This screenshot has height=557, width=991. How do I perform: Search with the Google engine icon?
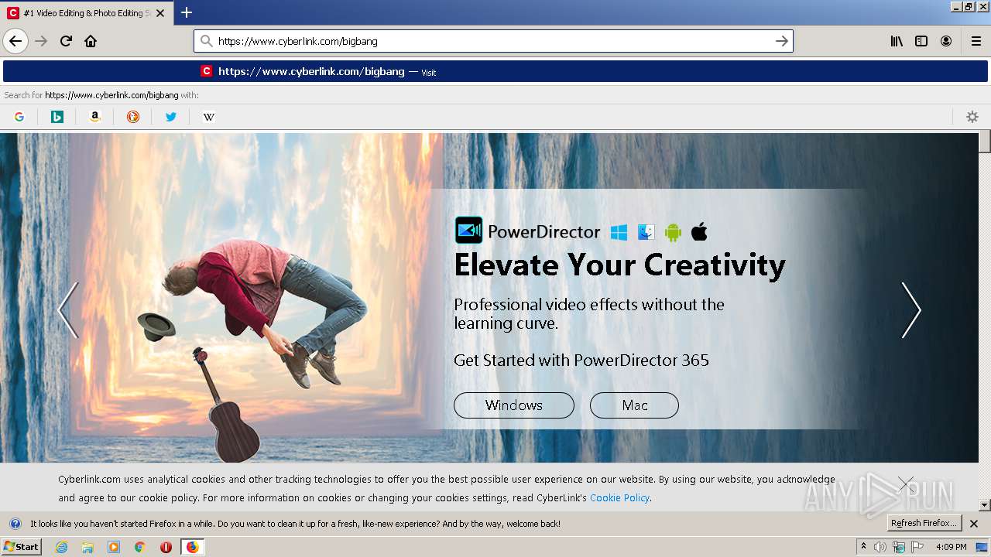pos(19,117)
